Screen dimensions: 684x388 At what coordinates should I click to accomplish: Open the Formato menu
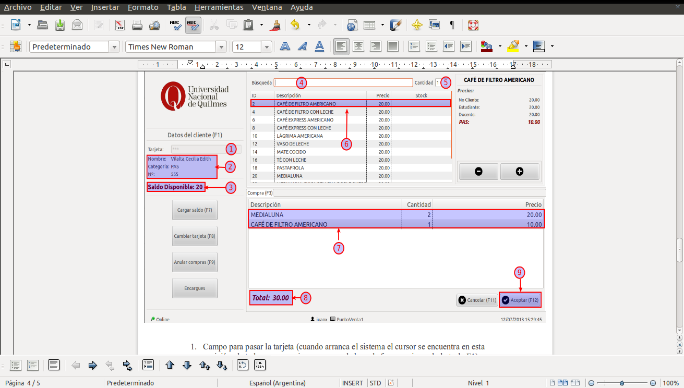click(x=143, y=7)
